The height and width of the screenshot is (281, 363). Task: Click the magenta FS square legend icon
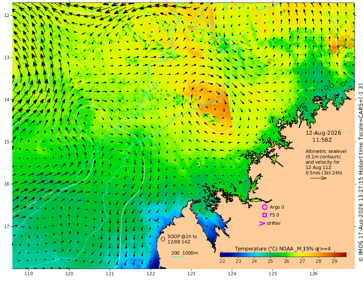click(x=264, y=215)
